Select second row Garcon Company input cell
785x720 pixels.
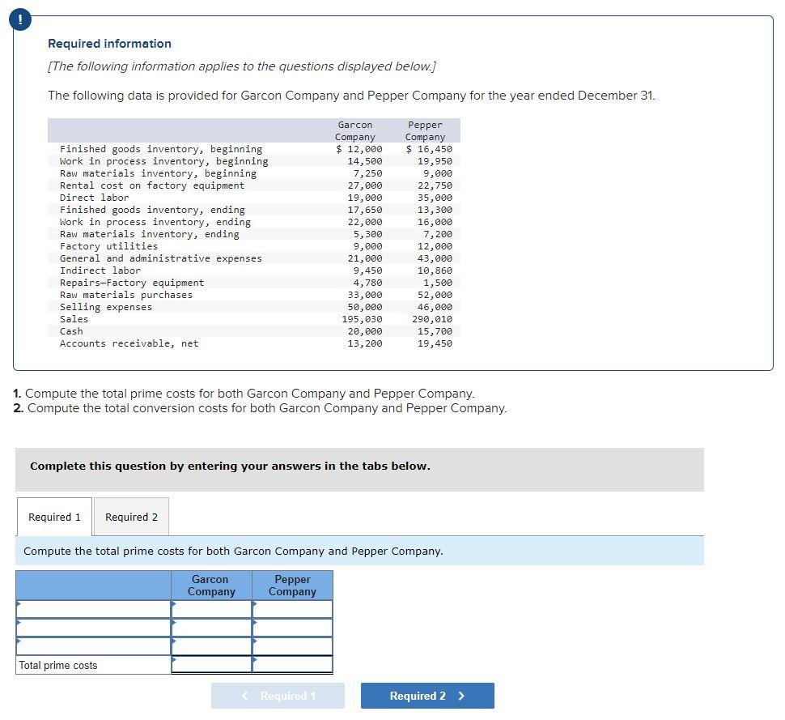211,628
